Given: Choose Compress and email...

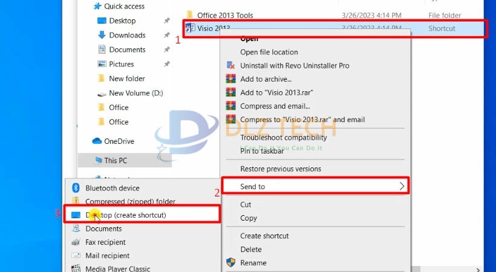Looking at the screenshot, I should point(275,106).
